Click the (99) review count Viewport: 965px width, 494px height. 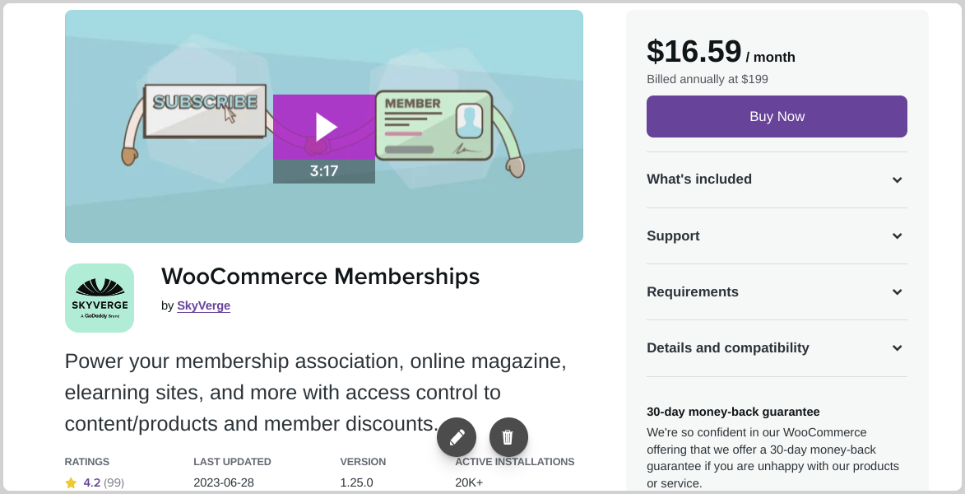click(114, 483)
